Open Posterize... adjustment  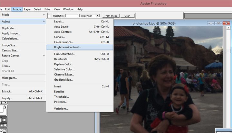[80, 102]
